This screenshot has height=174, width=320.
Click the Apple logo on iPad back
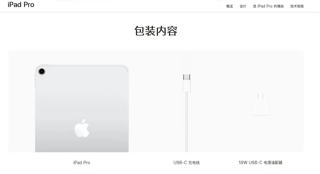[x=82, y=128]
